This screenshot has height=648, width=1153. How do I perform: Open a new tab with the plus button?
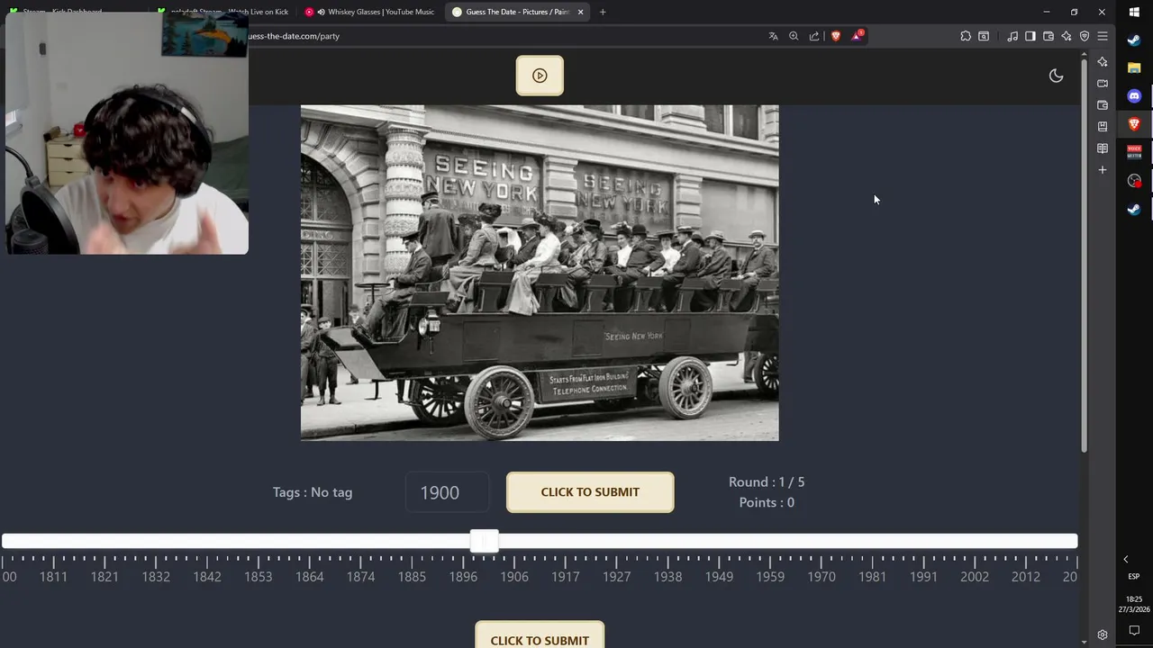point(603,12)
